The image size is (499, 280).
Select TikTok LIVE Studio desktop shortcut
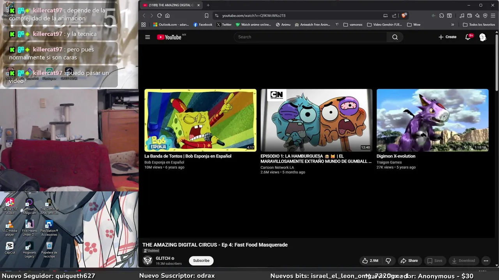(10, 206)
